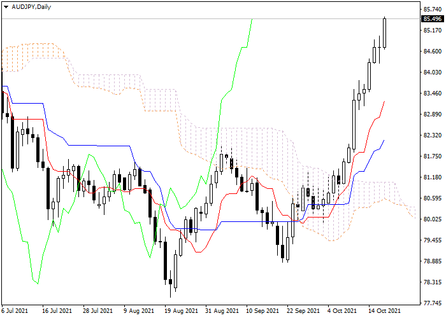Select the 10 Sep 2021 date label
The height and width of the screenshot is (318, 446).
[263, 311]
